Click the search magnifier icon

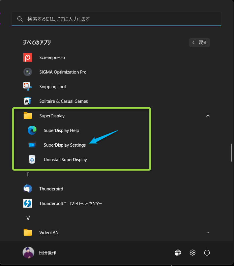[x=20, y=19]
